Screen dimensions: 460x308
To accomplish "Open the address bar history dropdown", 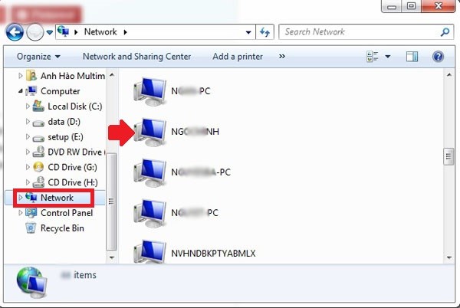I will click(248, 32).
